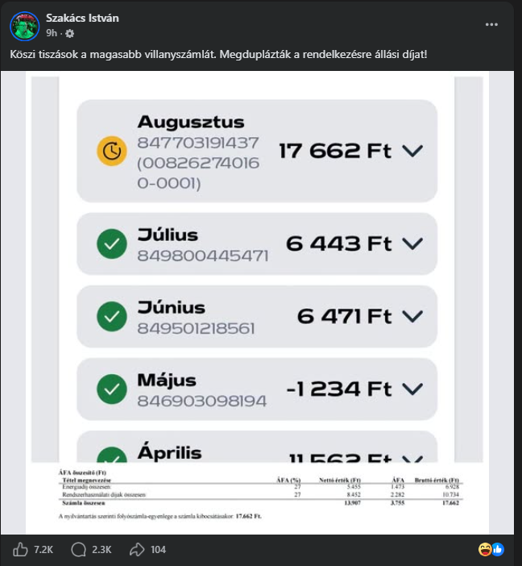Click the partially visible Április bill row
The width and height of the screenshot is (522, 566).
[257, 447]
